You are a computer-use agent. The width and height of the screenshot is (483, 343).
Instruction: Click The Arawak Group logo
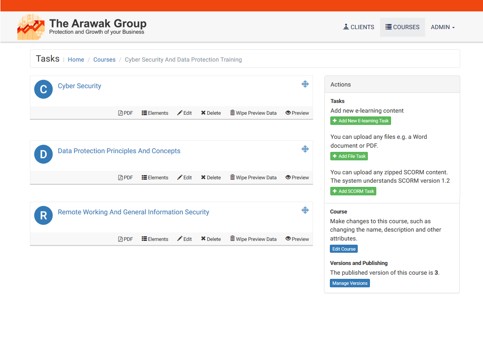pyautogui.click(x=82, y=27)
